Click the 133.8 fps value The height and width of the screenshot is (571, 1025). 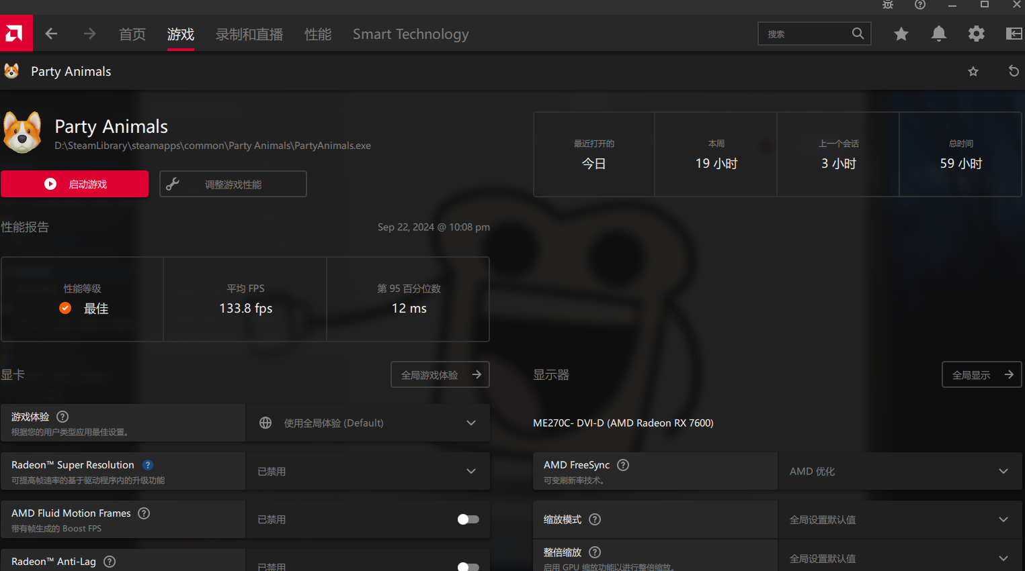[246, 308]
